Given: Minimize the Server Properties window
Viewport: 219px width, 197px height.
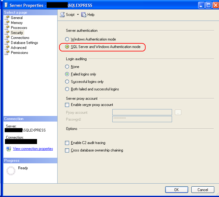Looking at the screenshot, I should [201, 5].
